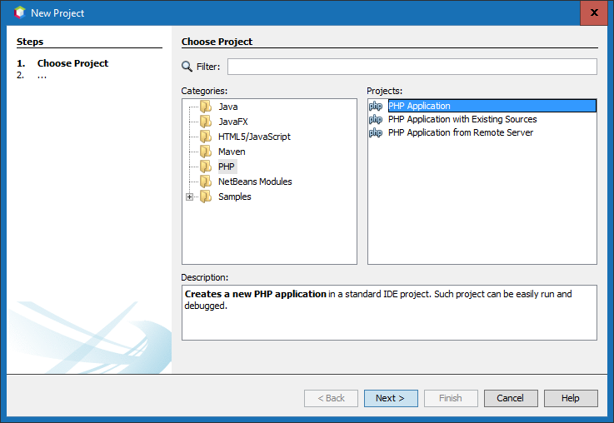The width and height of the screenshot is (614, 423).
Task: Click the PHP category folder icon
Action: tap(206, 167)
